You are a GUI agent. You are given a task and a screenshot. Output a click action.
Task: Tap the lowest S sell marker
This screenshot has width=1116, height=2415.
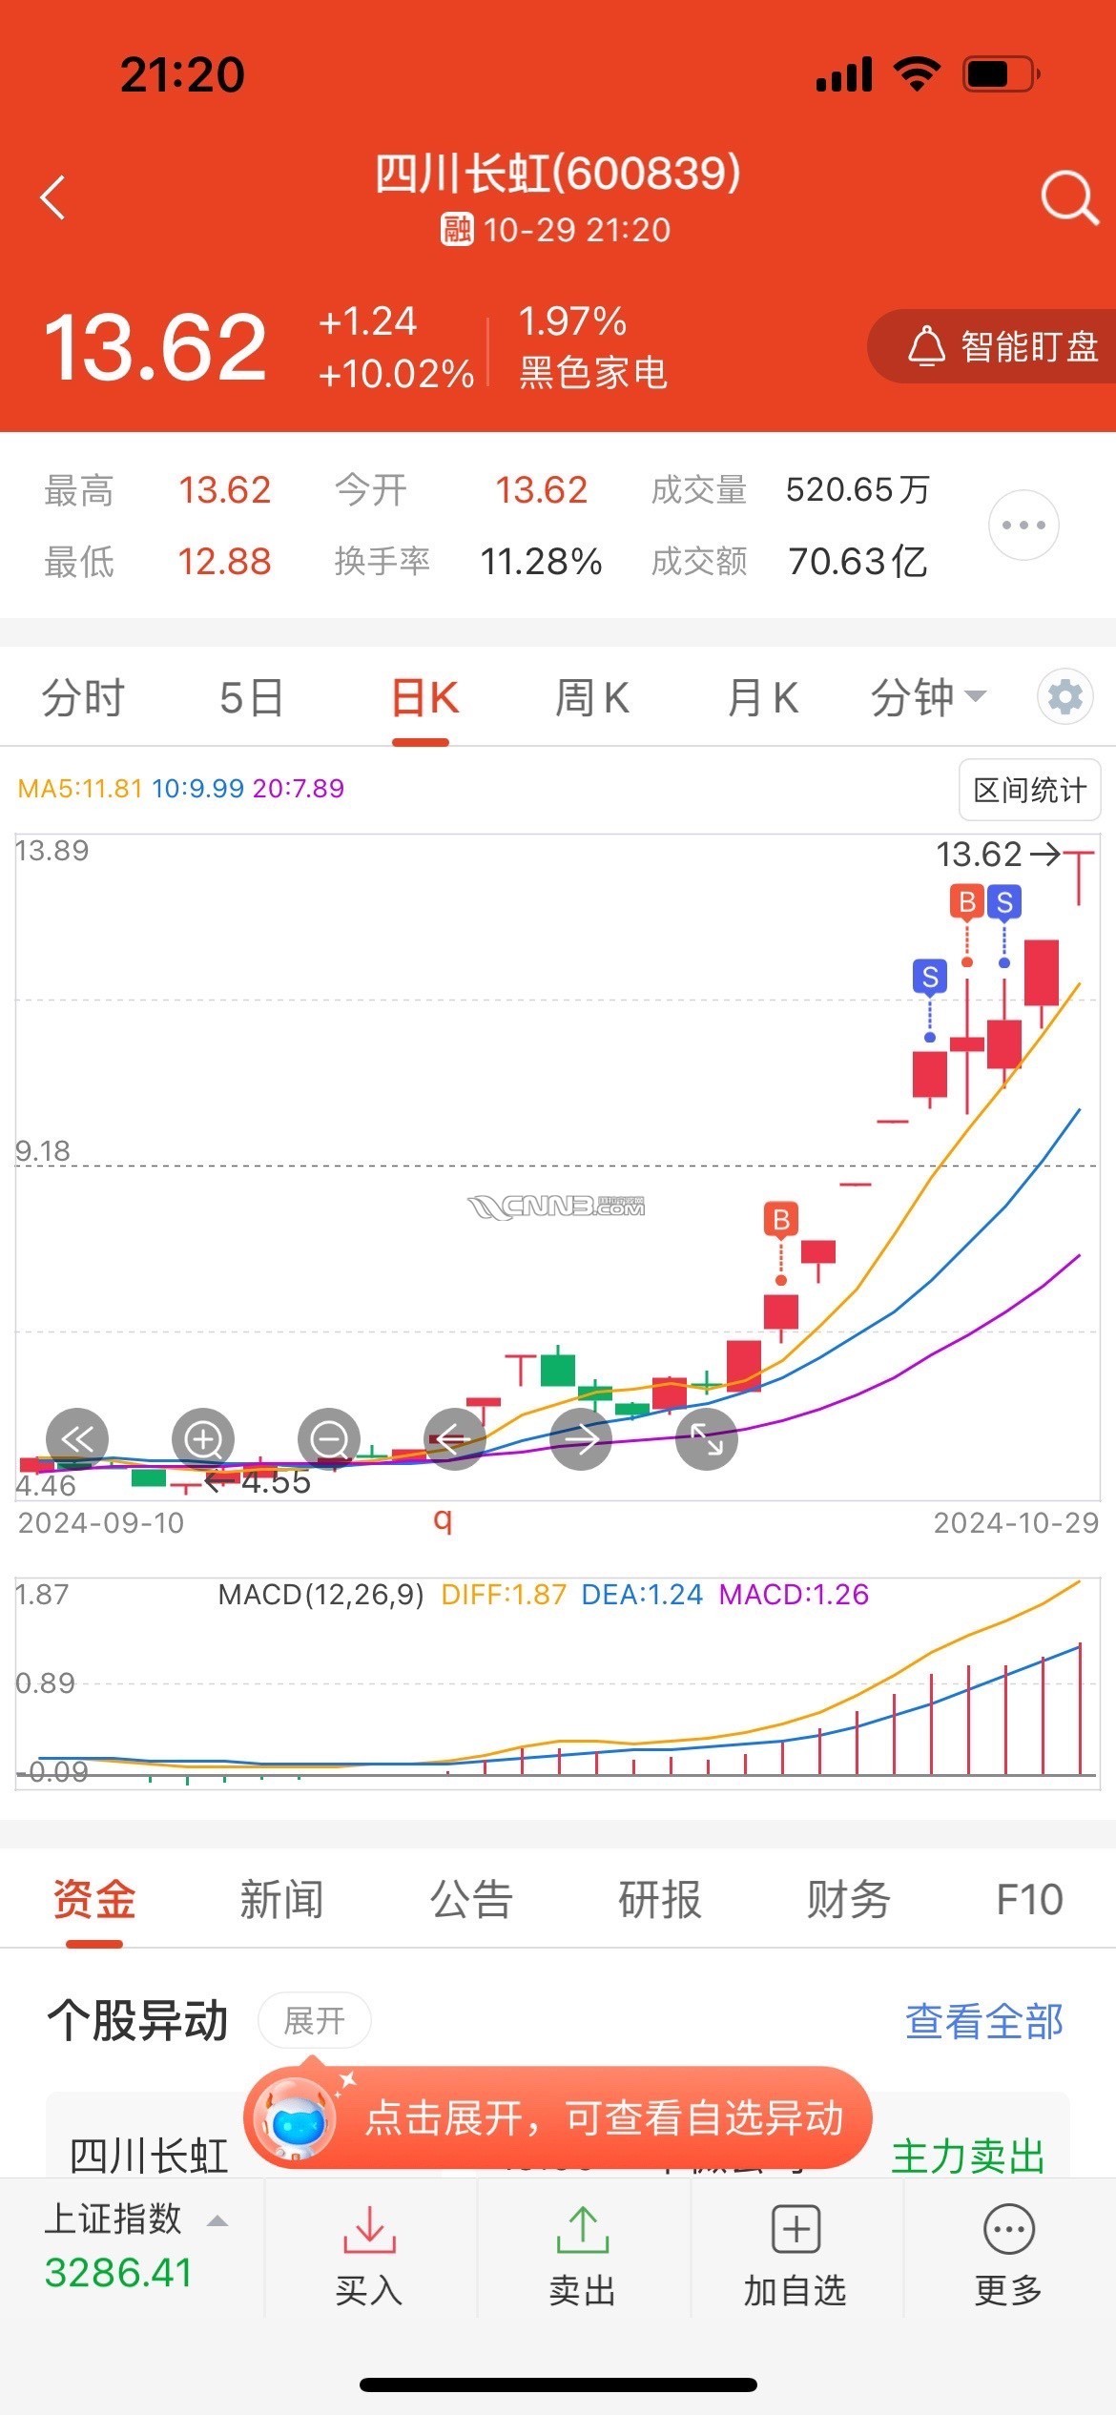pyautogui.click(x=930, y=978)
